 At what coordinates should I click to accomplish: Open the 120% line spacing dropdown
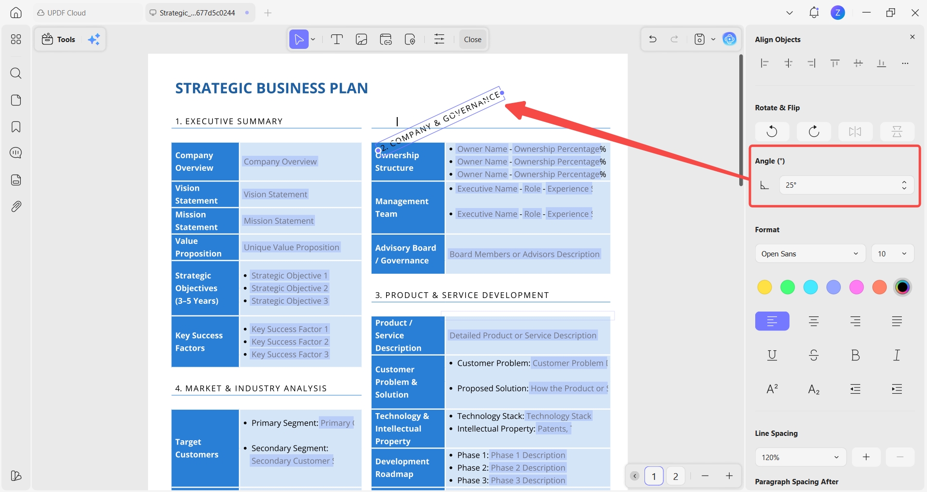(x=801, y=457)
